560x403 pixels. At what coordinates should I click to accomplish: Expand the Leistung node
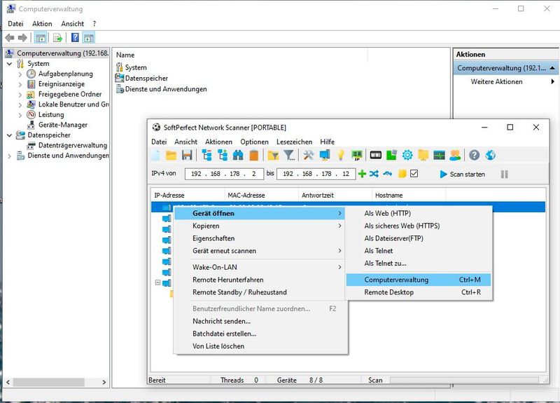(20, 115)
